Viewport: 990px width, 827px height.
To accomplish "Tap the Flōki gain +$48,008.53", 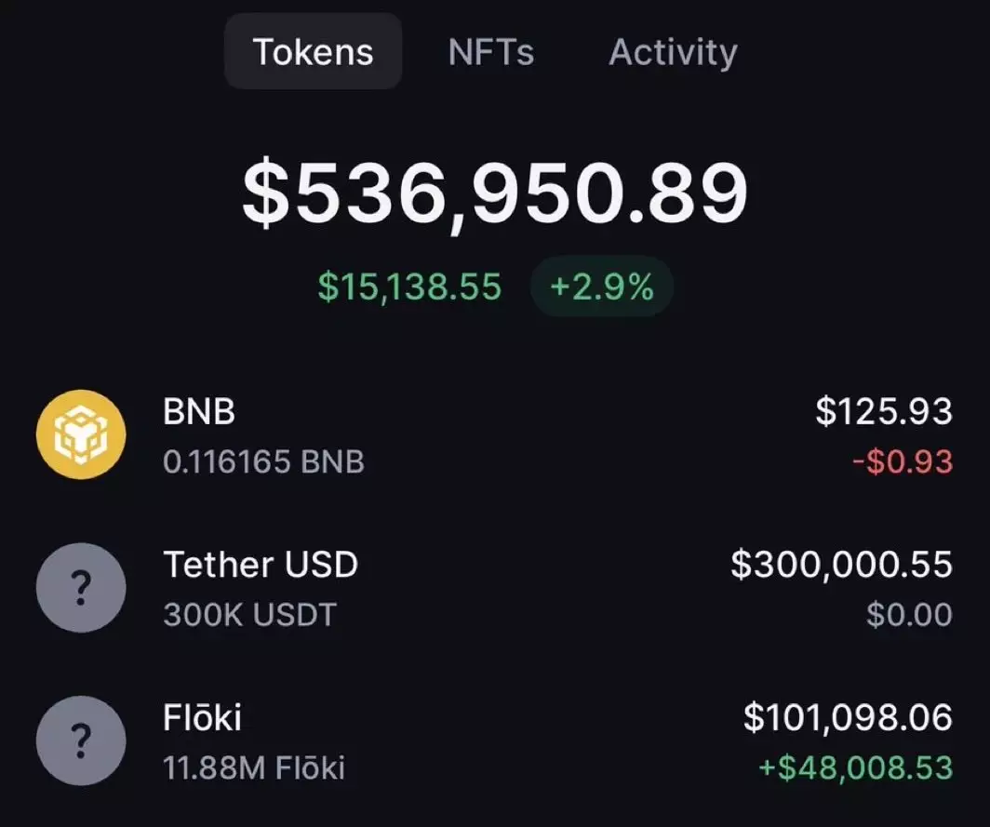I will (854, 767).
